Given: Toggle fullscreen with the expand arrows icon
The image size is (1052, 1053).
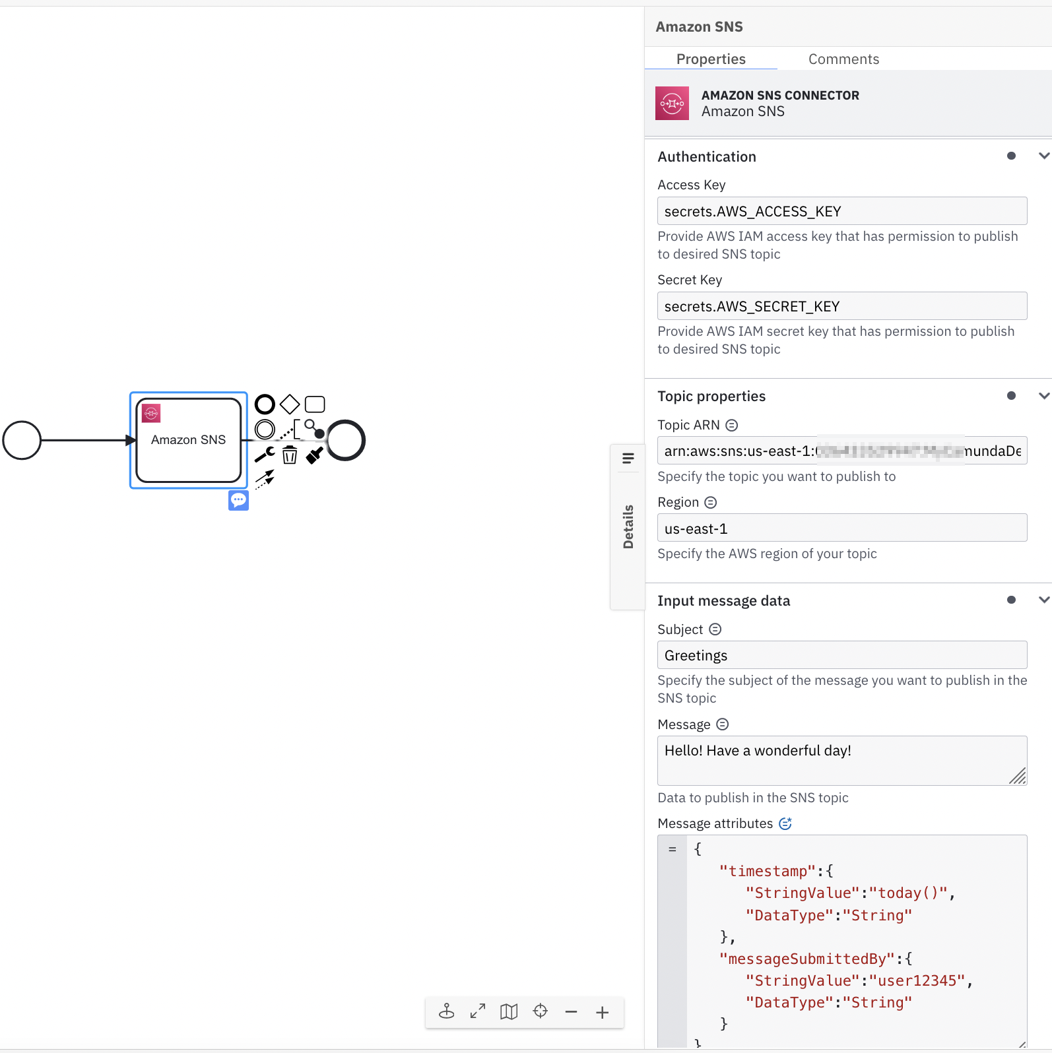Looking at the screenshot, I should pyautogui.click(x=478, y=1011).
